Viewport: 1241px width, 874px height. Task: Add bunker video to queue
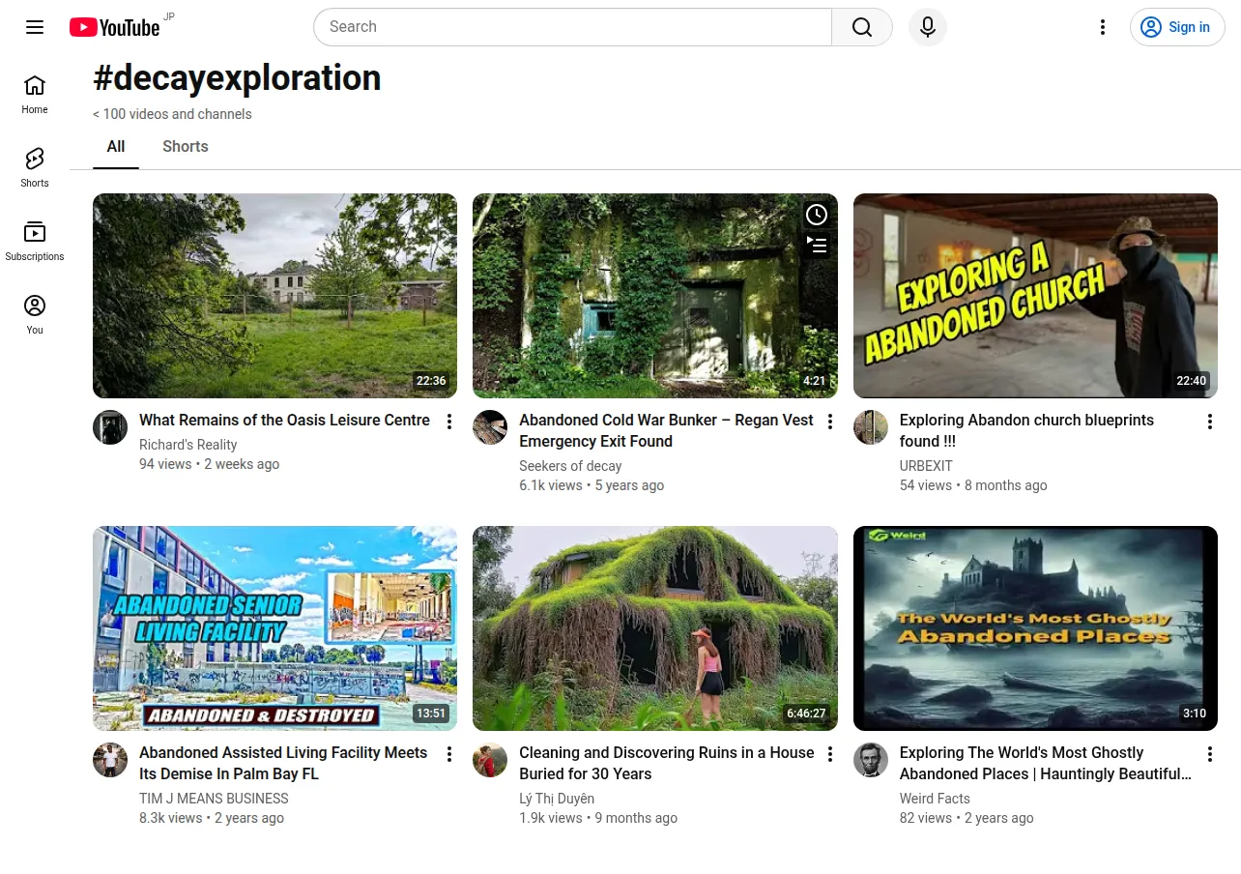tap(817, 246)
